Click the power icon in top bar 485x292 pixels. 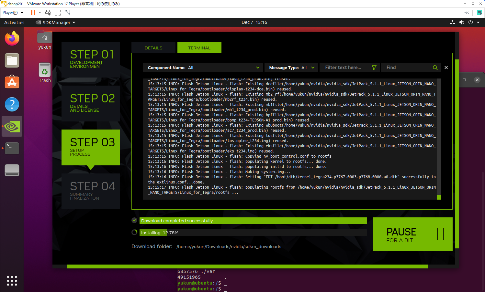coord(470,22)
